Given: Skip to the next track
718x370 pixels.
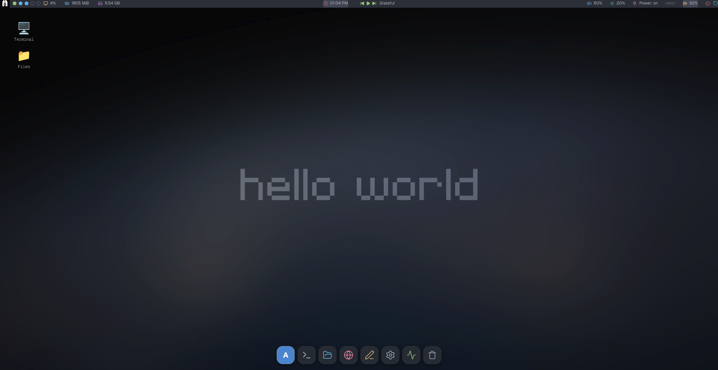Looking at the screenshot, I should click(374, 3).
